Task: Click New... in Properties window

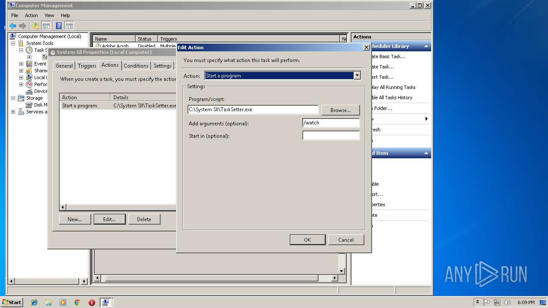Action: pyautogui.click(x=74, y=219)
